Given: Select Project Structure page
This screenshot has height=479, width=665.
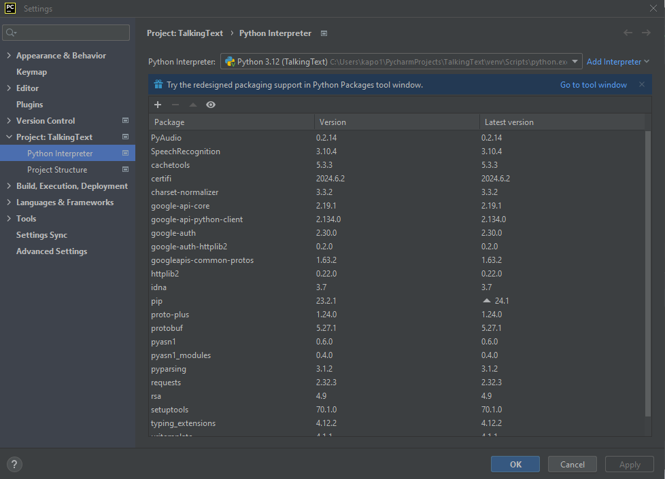Looking at the screenshot, I should (57, 170).
